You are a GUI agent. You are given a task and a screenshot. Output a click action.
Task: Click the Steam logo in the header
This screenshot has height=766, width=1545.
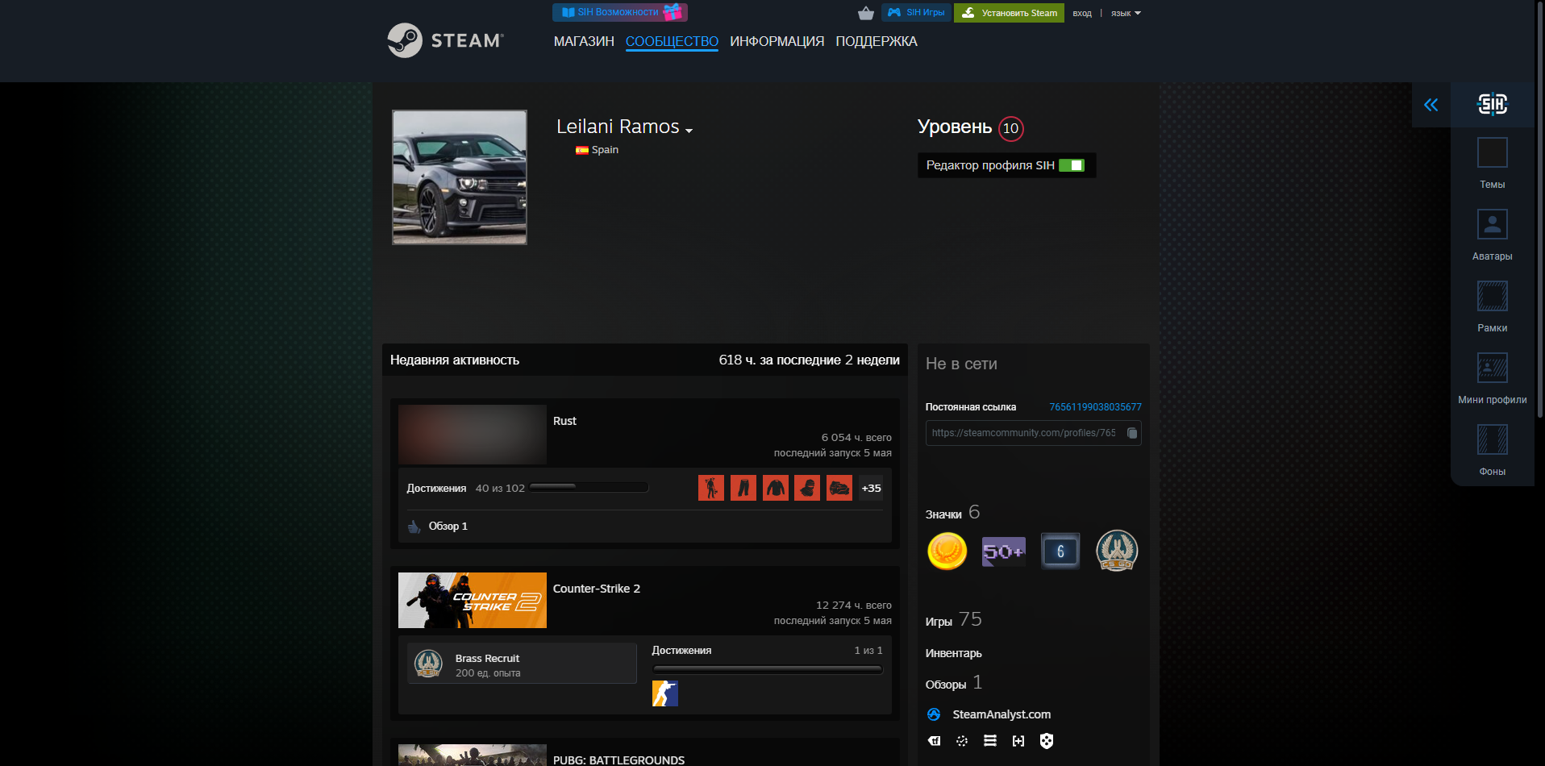(445, 40)
